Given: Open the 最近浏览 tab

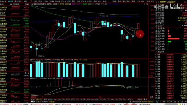Looking at the screenshot, I should [x=18, y=1].
